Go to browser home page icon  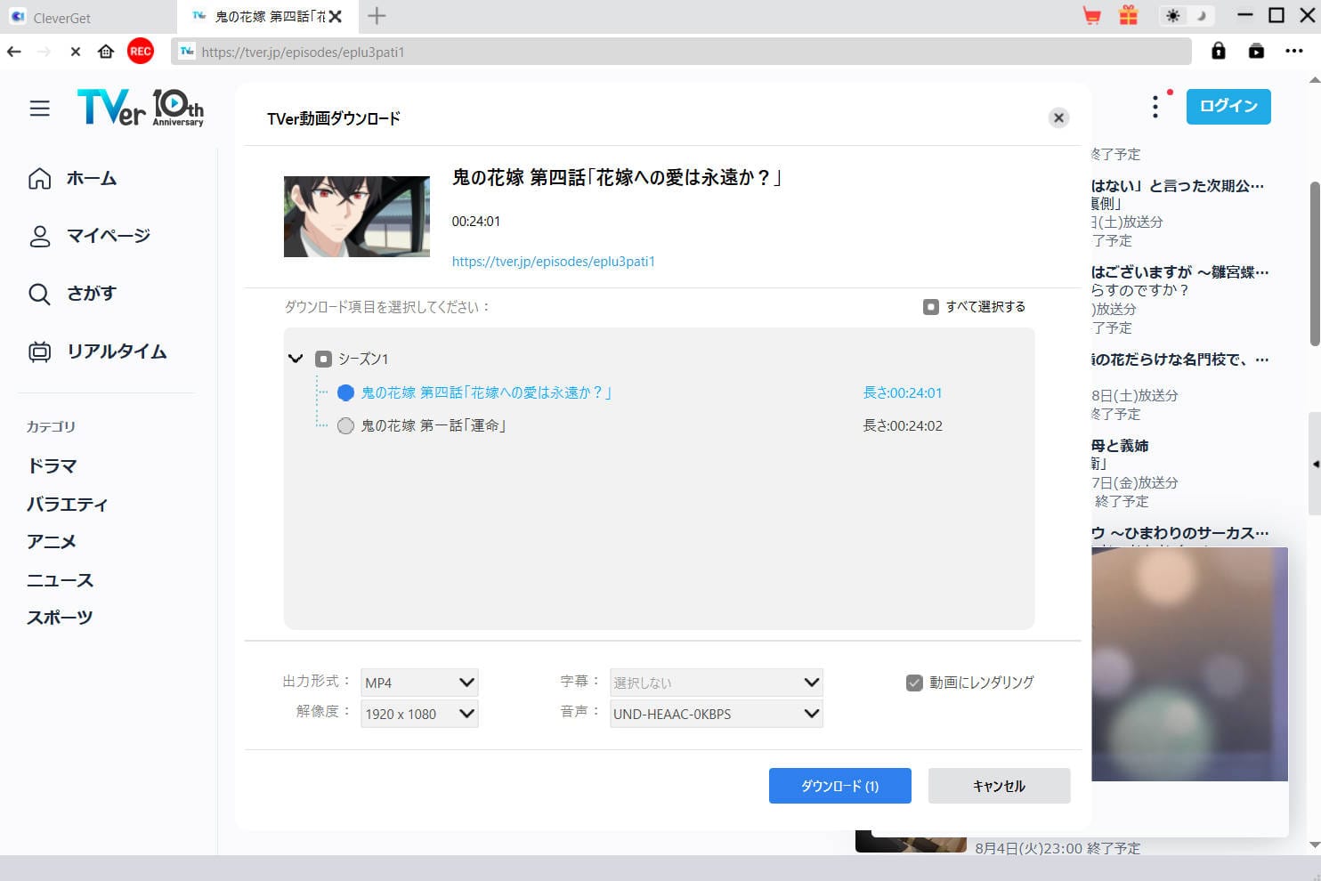coord(106,52)
